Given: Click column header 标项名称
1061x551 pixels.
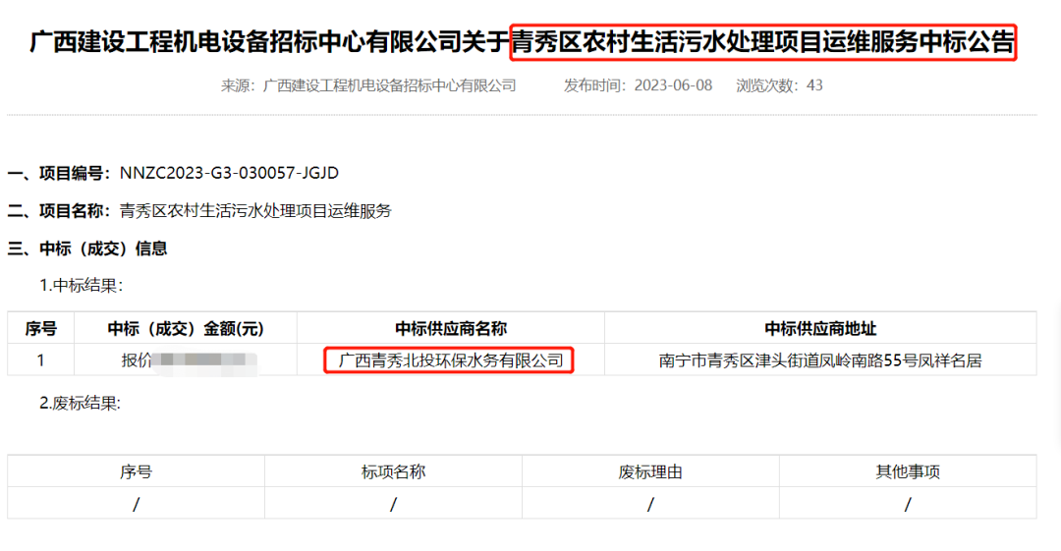Looking at the screenshot, I should (x=393, y=471).
